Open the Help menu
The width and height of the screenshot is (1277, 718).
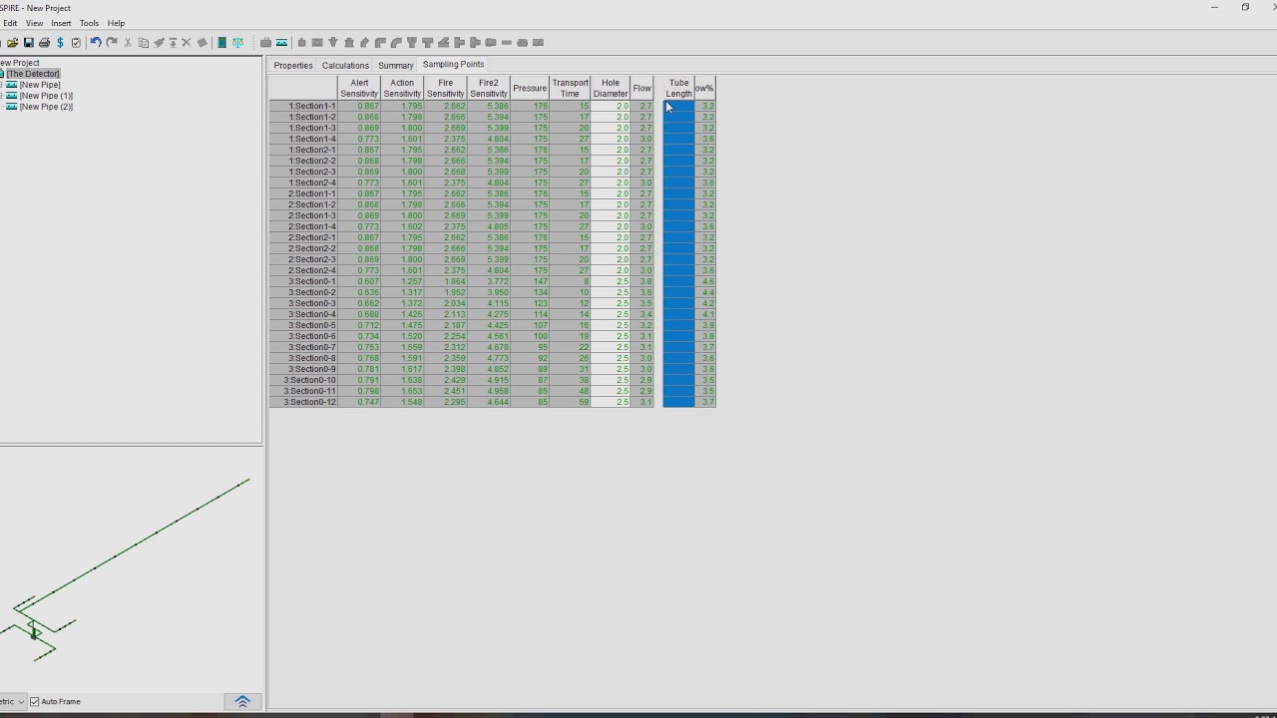tap(116, 23)
